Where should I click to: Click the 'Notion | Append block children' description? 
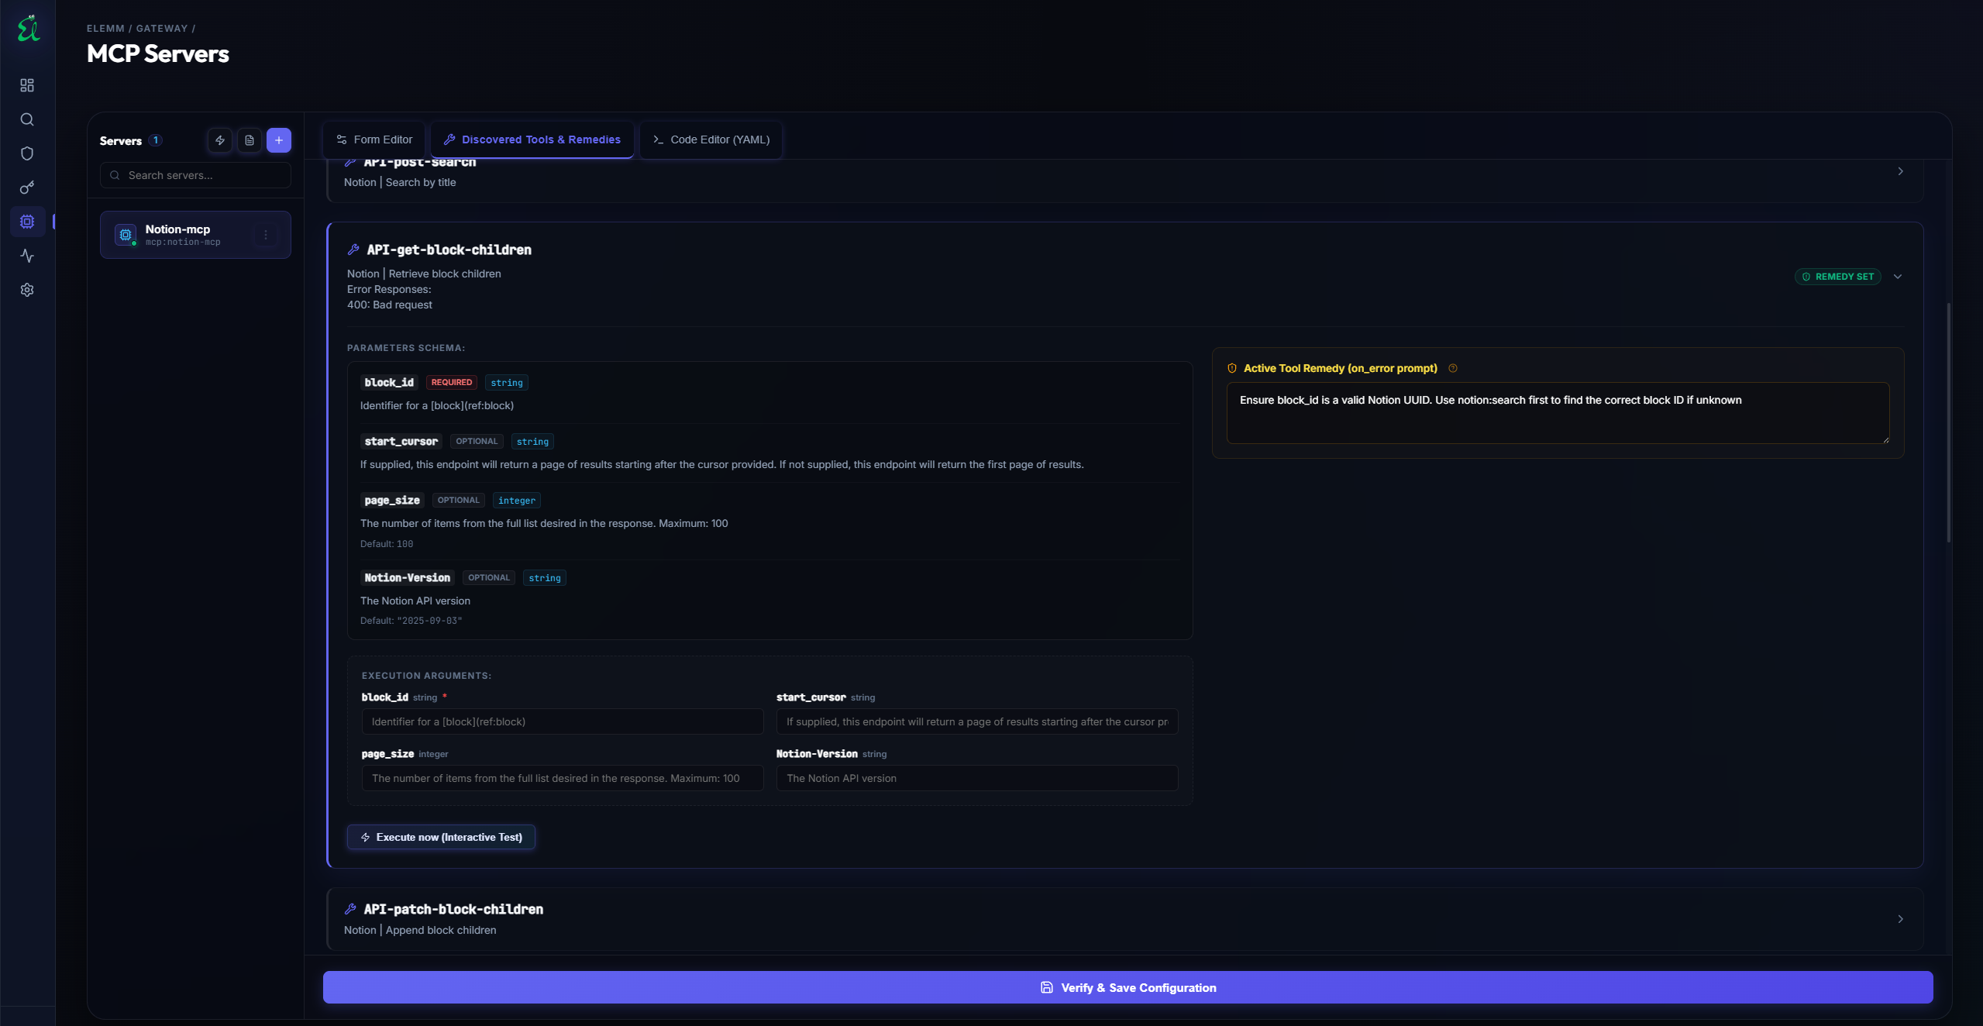pos(420,930)
